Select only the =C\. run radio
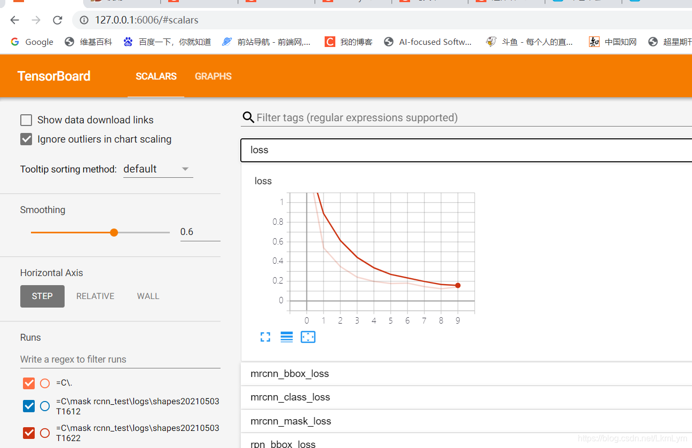692x448 pixels. click(45, 383)
